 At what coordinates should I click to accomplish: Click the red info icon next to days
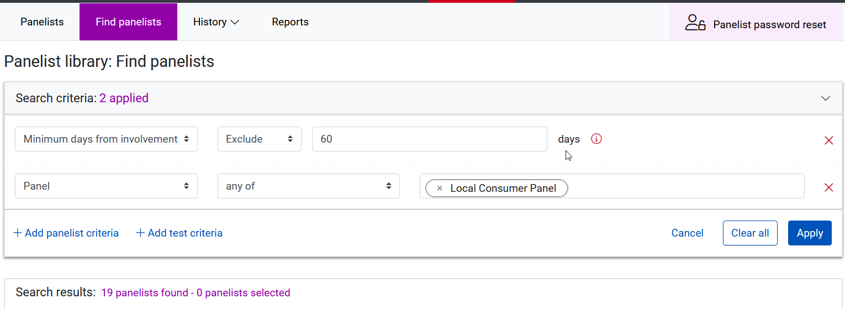tap(596, 139)
